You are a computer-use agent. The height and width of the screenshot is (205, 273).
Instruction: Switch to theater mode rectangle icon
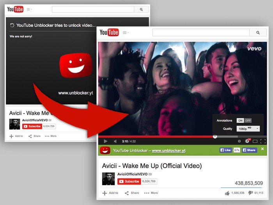click(x=255, y=141)
